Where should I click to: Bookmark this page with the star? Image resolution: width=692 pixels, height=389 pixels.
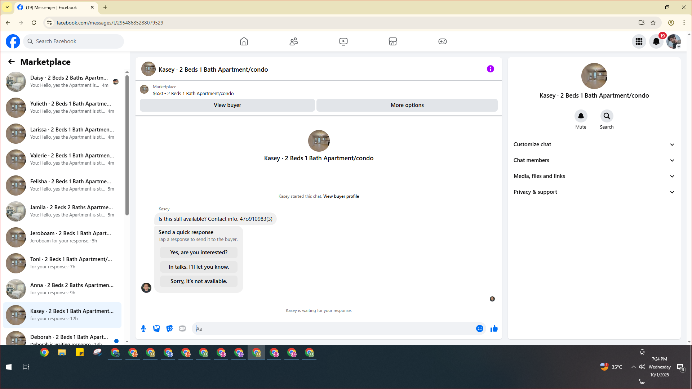coord(653,23)
